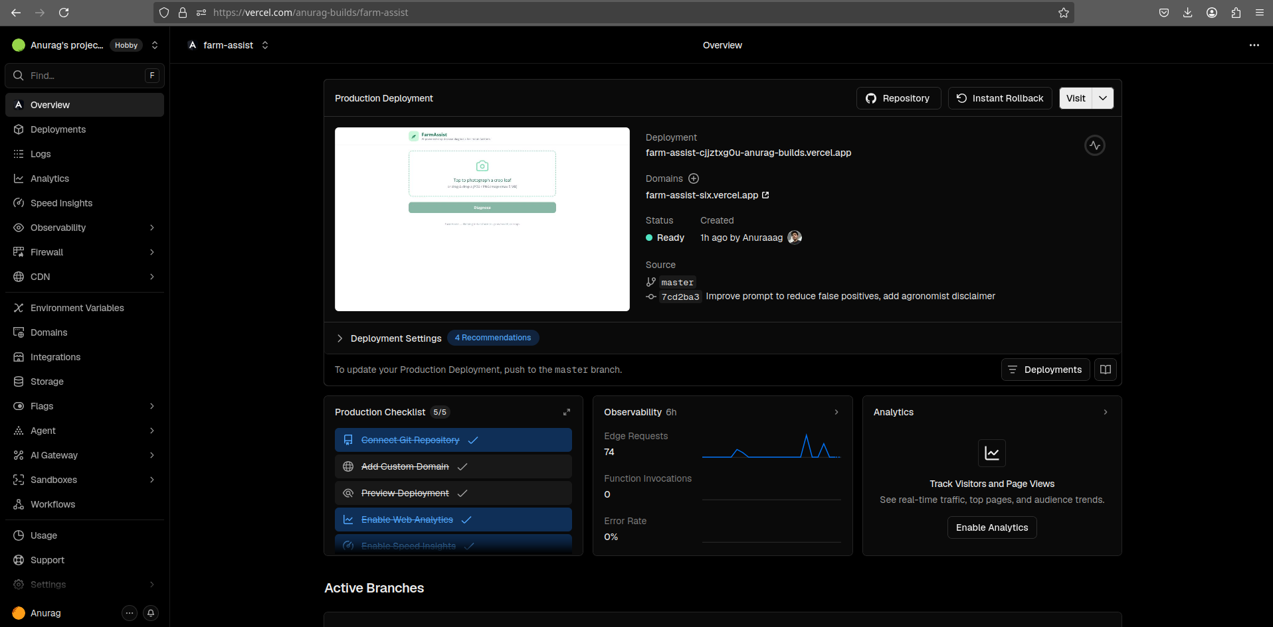This screenshot has width=1273, height=627.
Task: Open Storage in the sidebar
Action: [84, 382]
